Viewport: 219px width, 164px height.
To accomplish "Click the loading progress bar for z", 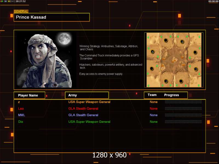I will [x=183, y=102].
